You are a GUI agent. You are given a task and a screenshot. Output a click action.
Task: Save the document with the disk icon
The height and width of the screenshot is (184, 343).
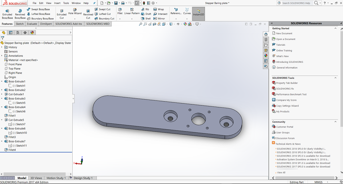pos(116,3)
